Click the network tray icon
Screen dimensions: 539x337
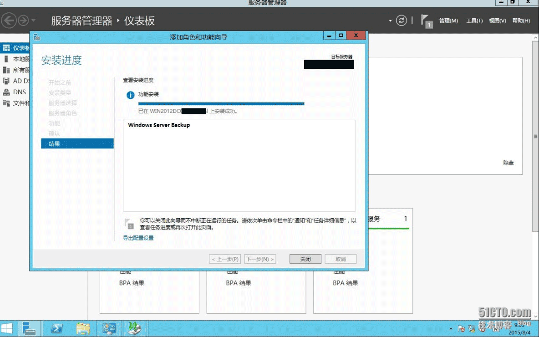(x=472, y=329)
